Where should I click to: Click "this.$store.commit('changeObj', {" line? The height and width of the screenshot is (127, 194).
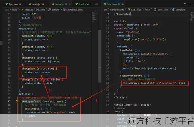click(147, 54)
